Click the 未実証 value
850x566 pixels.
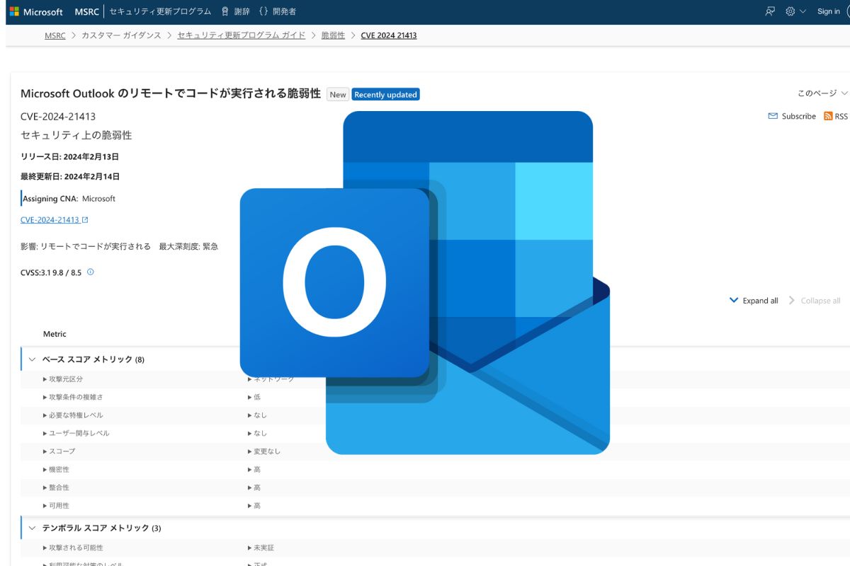coord(261,548)
